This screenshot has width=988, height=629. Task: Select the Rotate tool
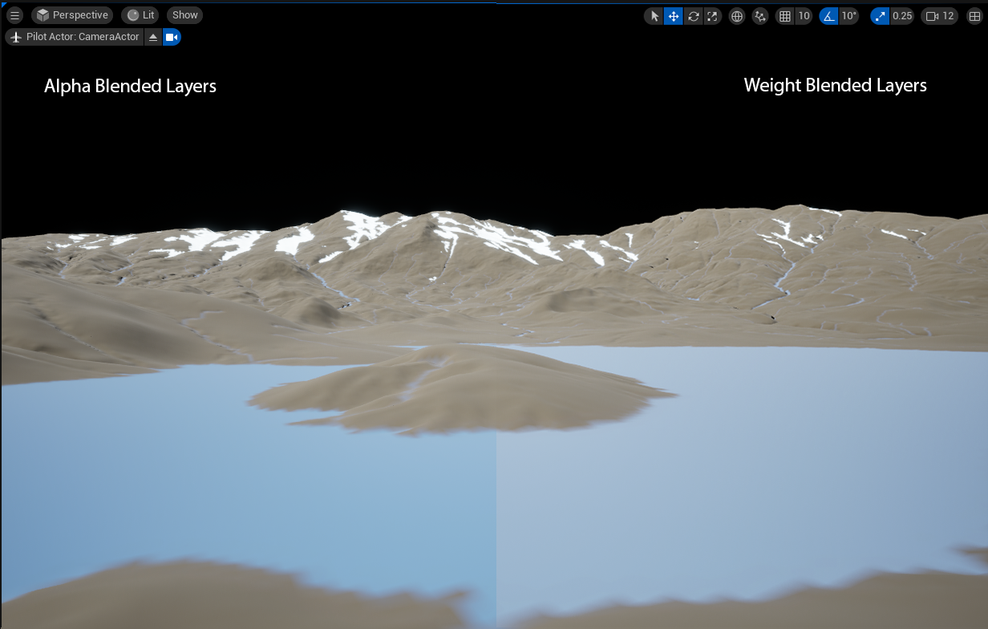coord(694,16)
